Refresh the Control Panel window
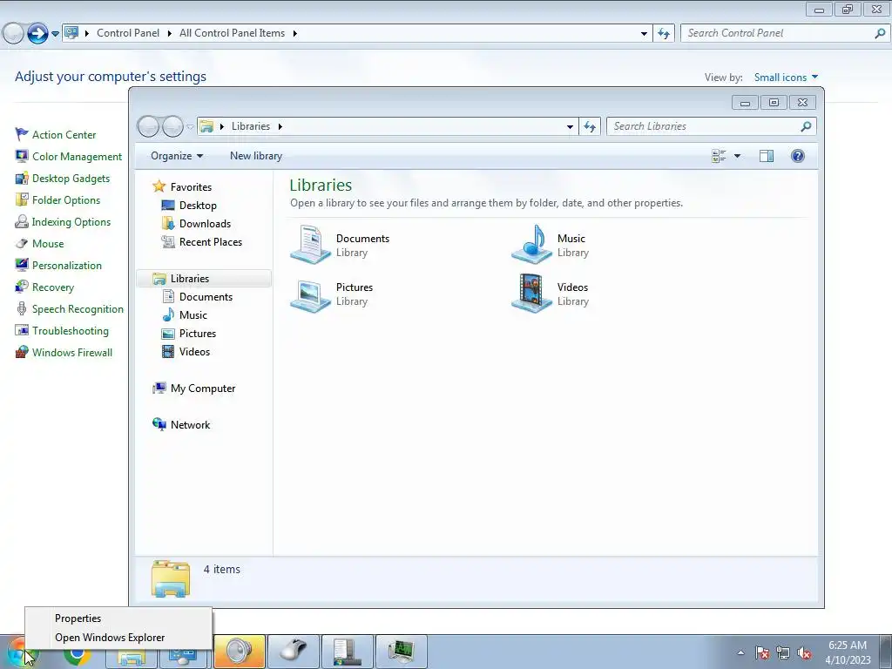This screenshot has height=669, width=892. [x=664, y=33]
